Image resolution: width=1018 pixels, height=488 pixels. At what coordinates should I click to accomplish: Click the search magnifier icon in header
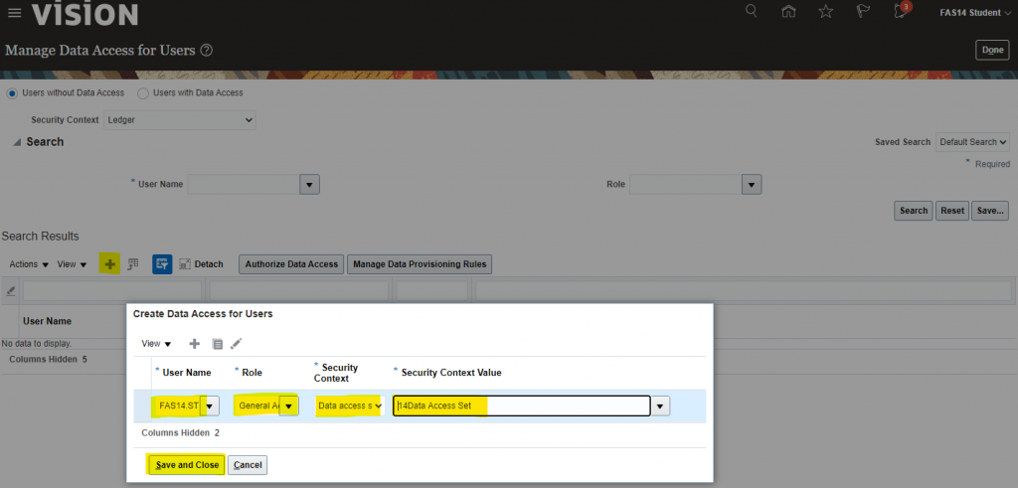point(752,12)
